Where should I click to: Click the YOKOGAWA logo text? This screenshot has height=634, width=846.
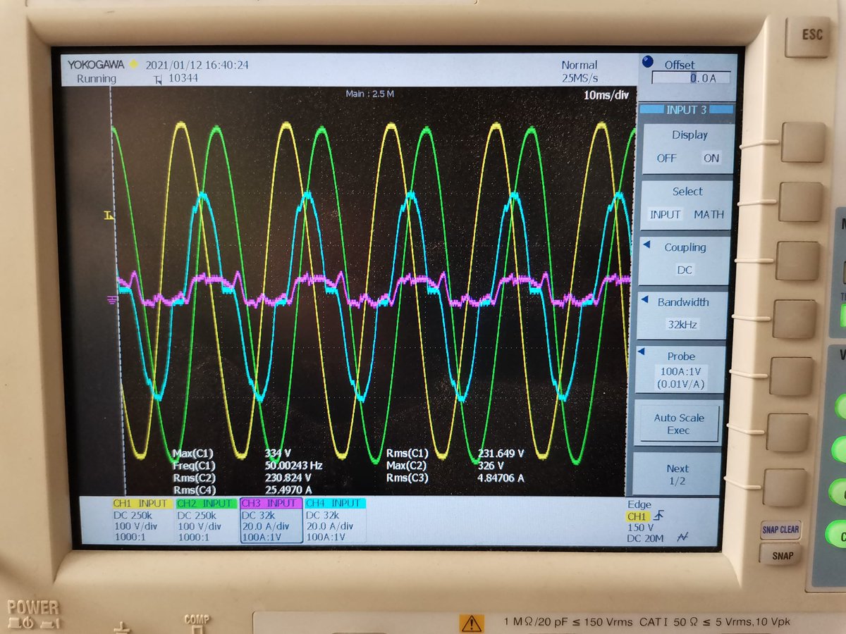tap(96, 64)
